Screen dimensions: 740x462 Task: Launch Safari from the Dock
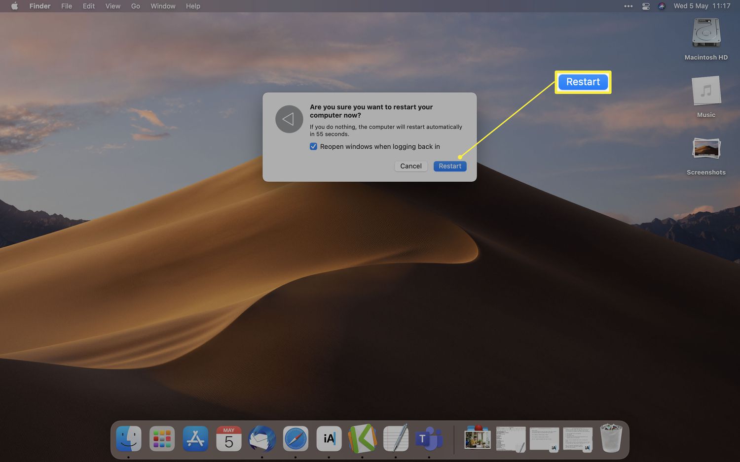click(296, 438)
